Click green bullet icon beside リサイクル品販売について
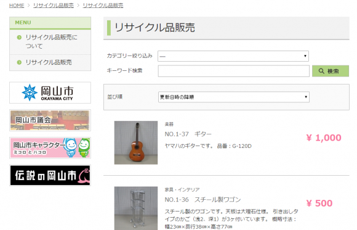 point(19,38)
